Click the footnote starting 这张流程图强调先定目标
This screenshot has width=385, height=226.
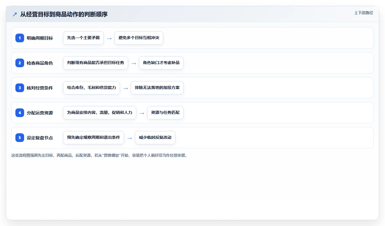(100, 155)
